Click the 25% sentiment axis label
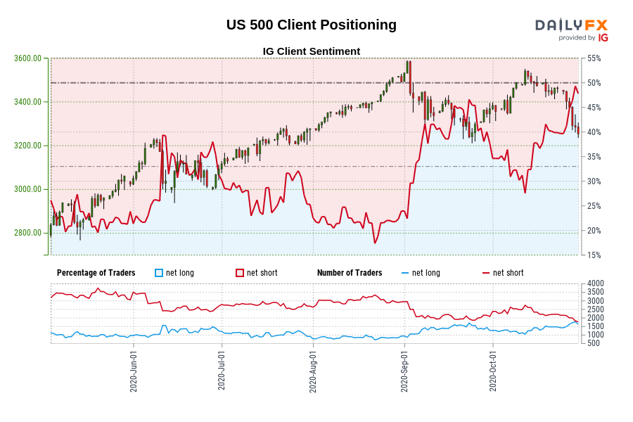The height and width of the screenshot is (422, 633). [594, 206]
